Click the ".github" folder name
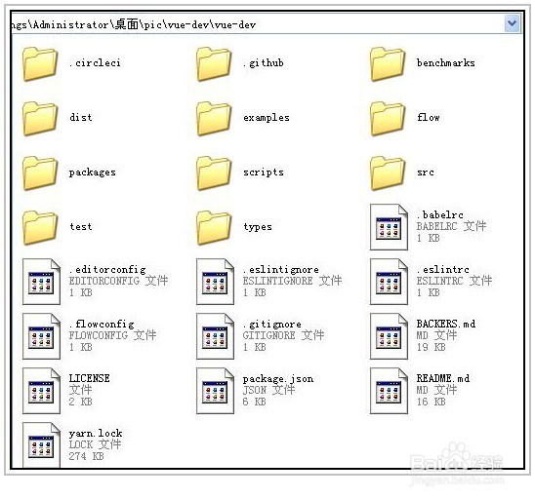The width and height of the screenshot is (535, 499). coord(263,63)
